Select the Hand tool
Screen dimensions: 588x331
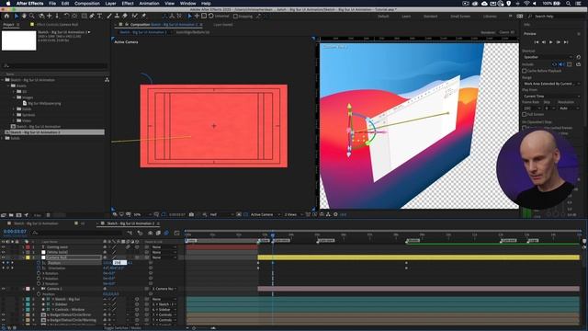(24, 17)
